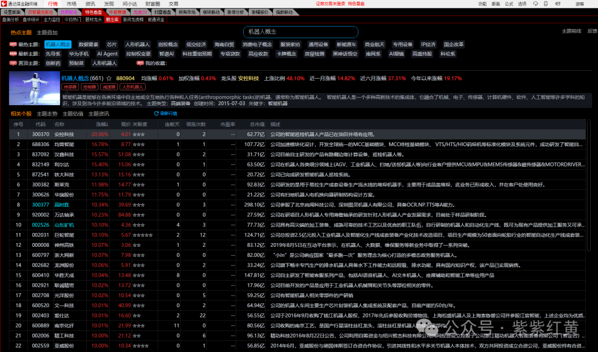Image resolution: width=598 pixels, height=352 pixels.
Task: Switch to the 指数联动 tab
Action: tap(284, 12)
